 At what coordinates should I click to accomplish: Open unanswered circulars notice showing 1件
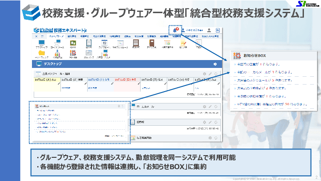258,64
